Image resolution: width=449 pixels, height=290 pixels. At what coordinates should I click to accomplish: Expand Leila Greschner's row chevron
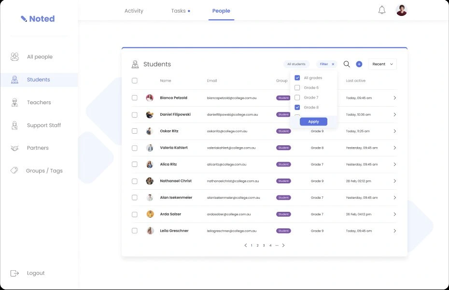394,231
